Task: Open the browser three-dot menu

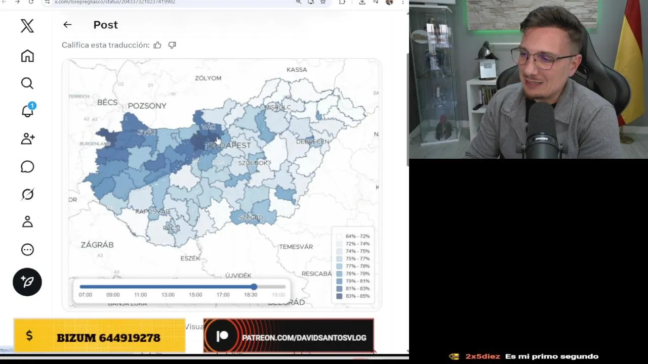Action: click(x=403, y=2)
